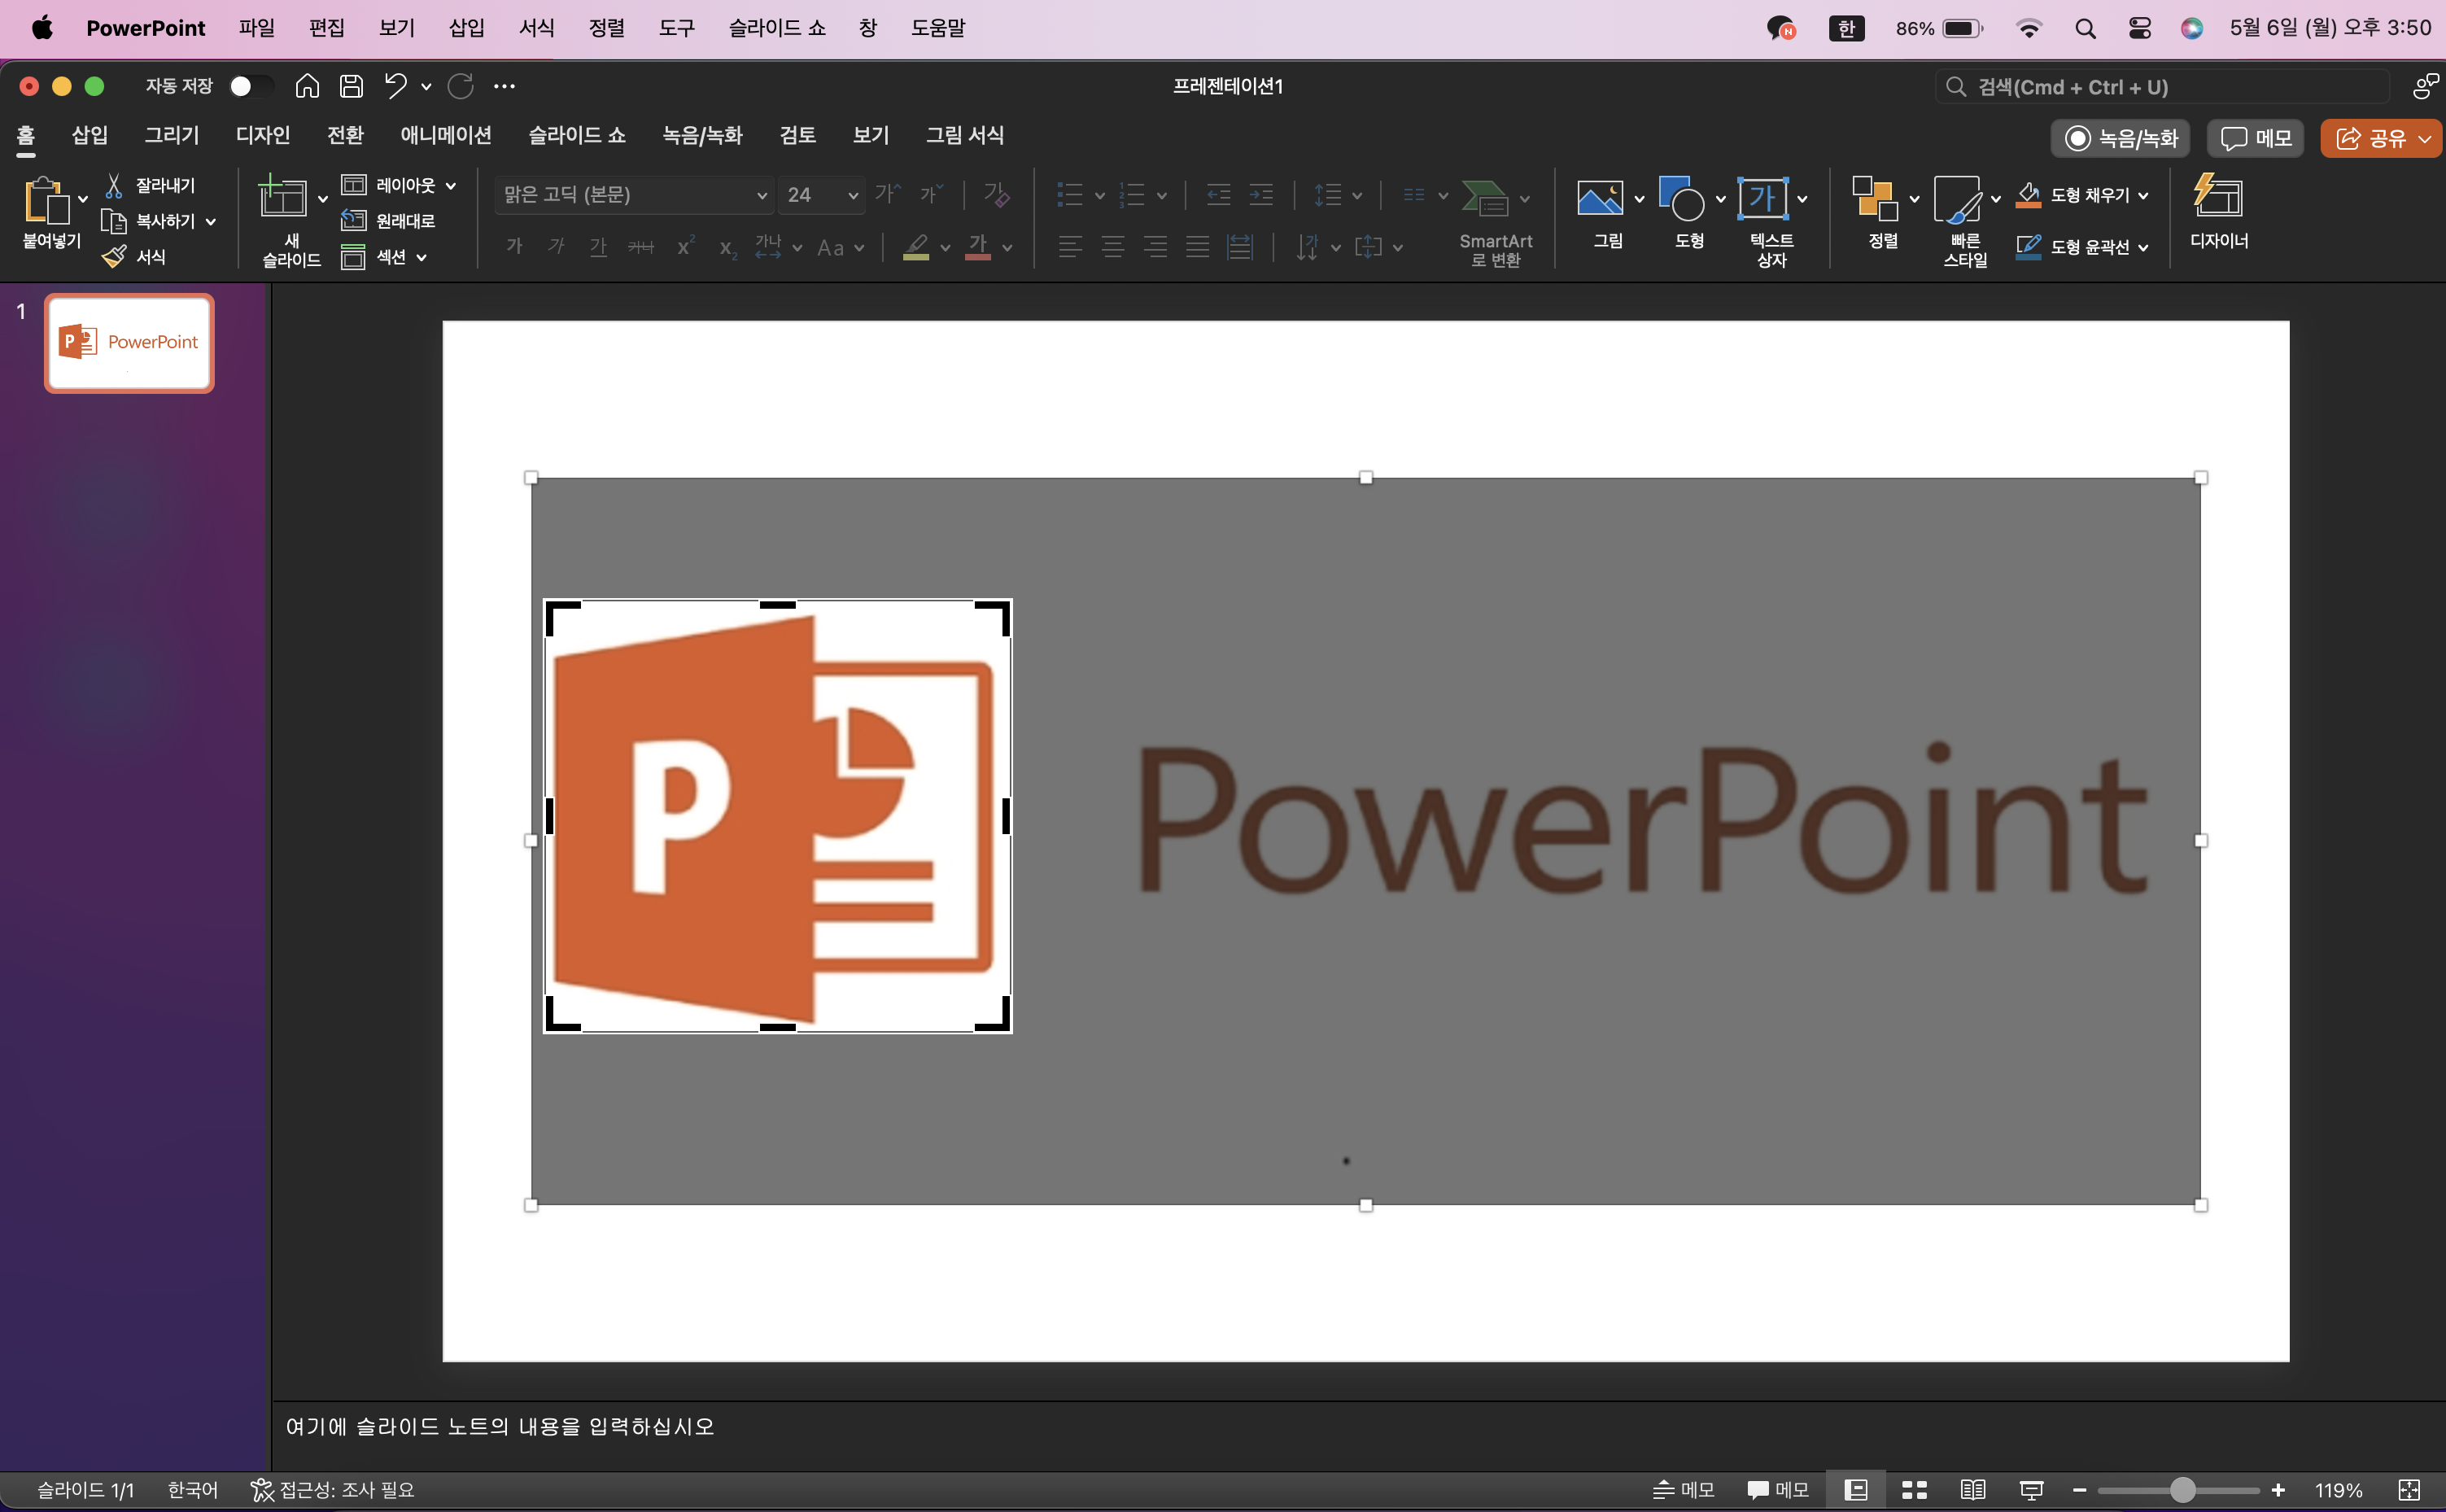
Task: Click the Undo arrow icon
Action: [x=395, y=86]
